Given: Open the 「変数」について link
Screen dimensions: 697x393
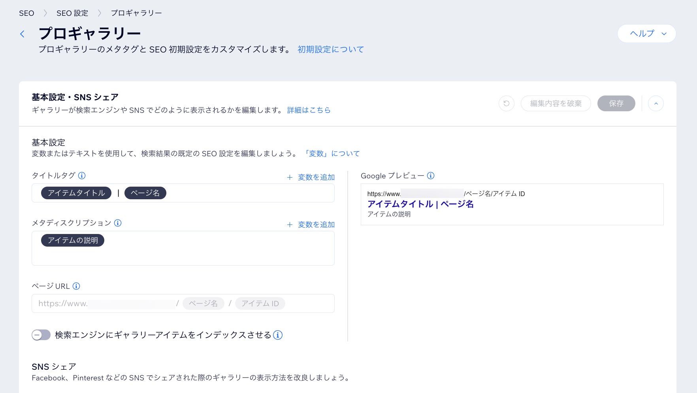Looking at the screenshot, I should [x=332, y=153].
